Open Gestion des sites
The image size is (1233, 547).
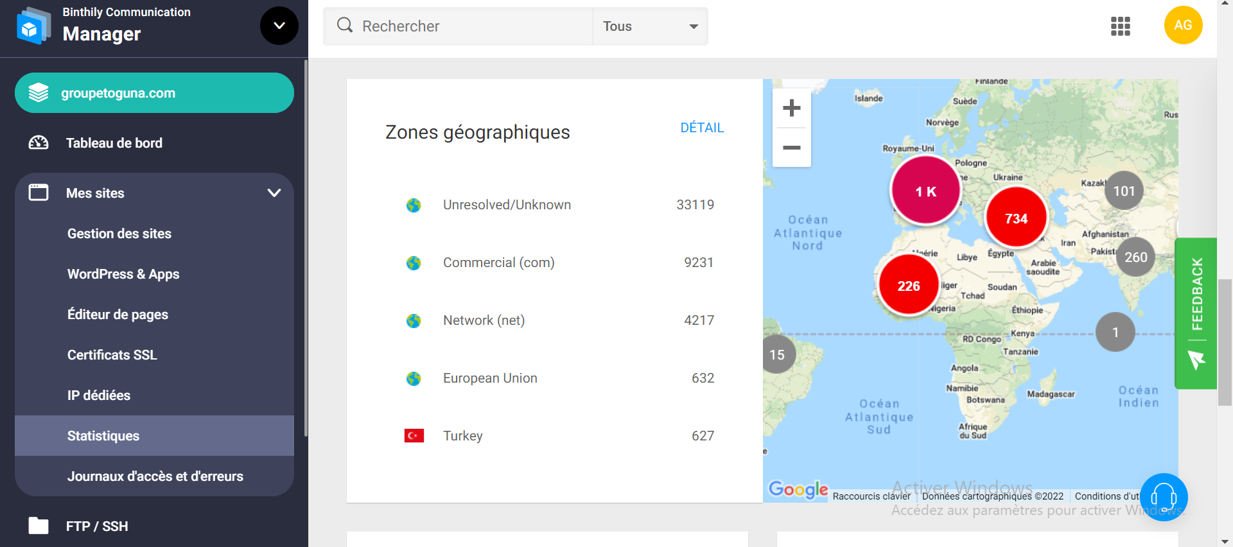[119, 234]
